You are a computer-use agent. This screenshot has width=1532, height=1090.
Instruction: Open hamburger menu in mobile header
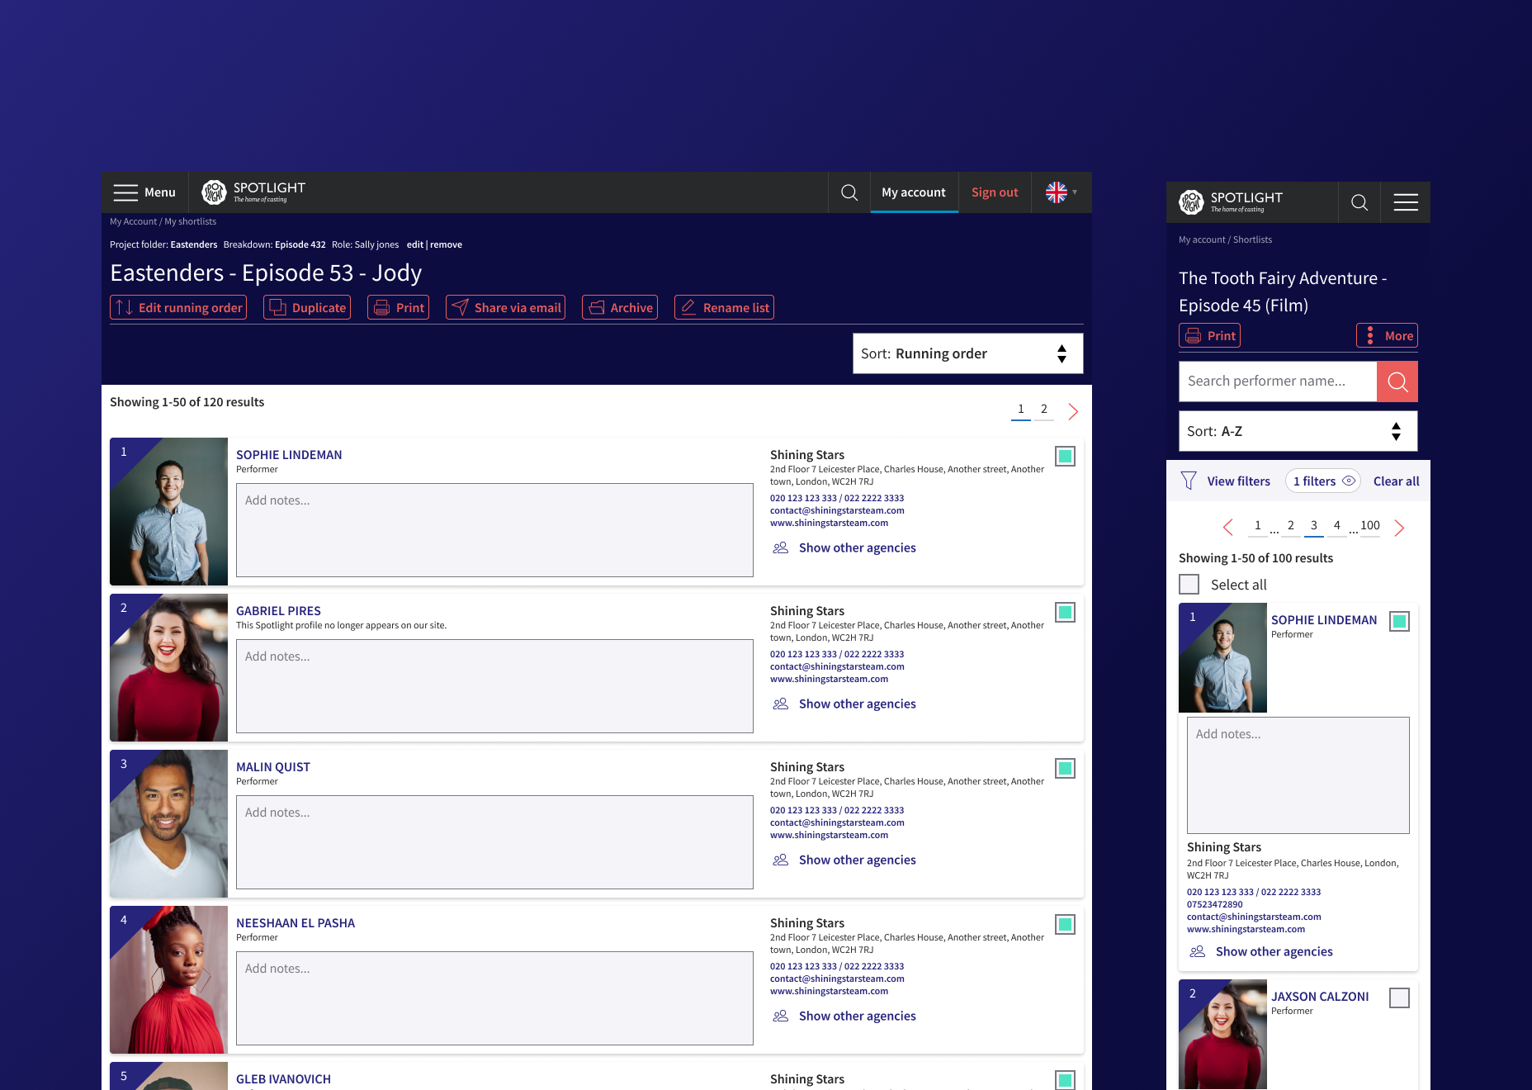click(1406, 202)
